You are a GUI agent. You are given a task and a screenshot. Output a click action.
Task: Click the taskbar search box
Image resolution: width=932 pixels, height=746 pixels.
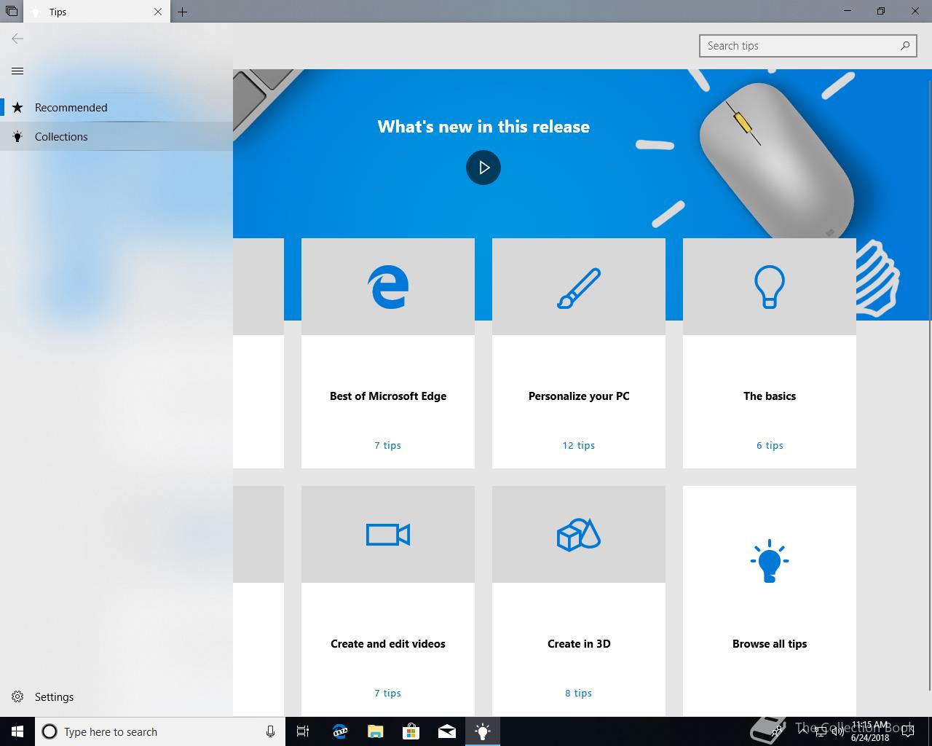coord(159,731)
